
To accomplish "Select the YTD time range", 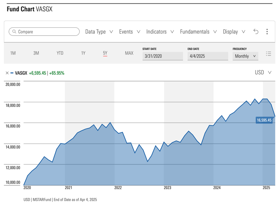I will (60, 53).
